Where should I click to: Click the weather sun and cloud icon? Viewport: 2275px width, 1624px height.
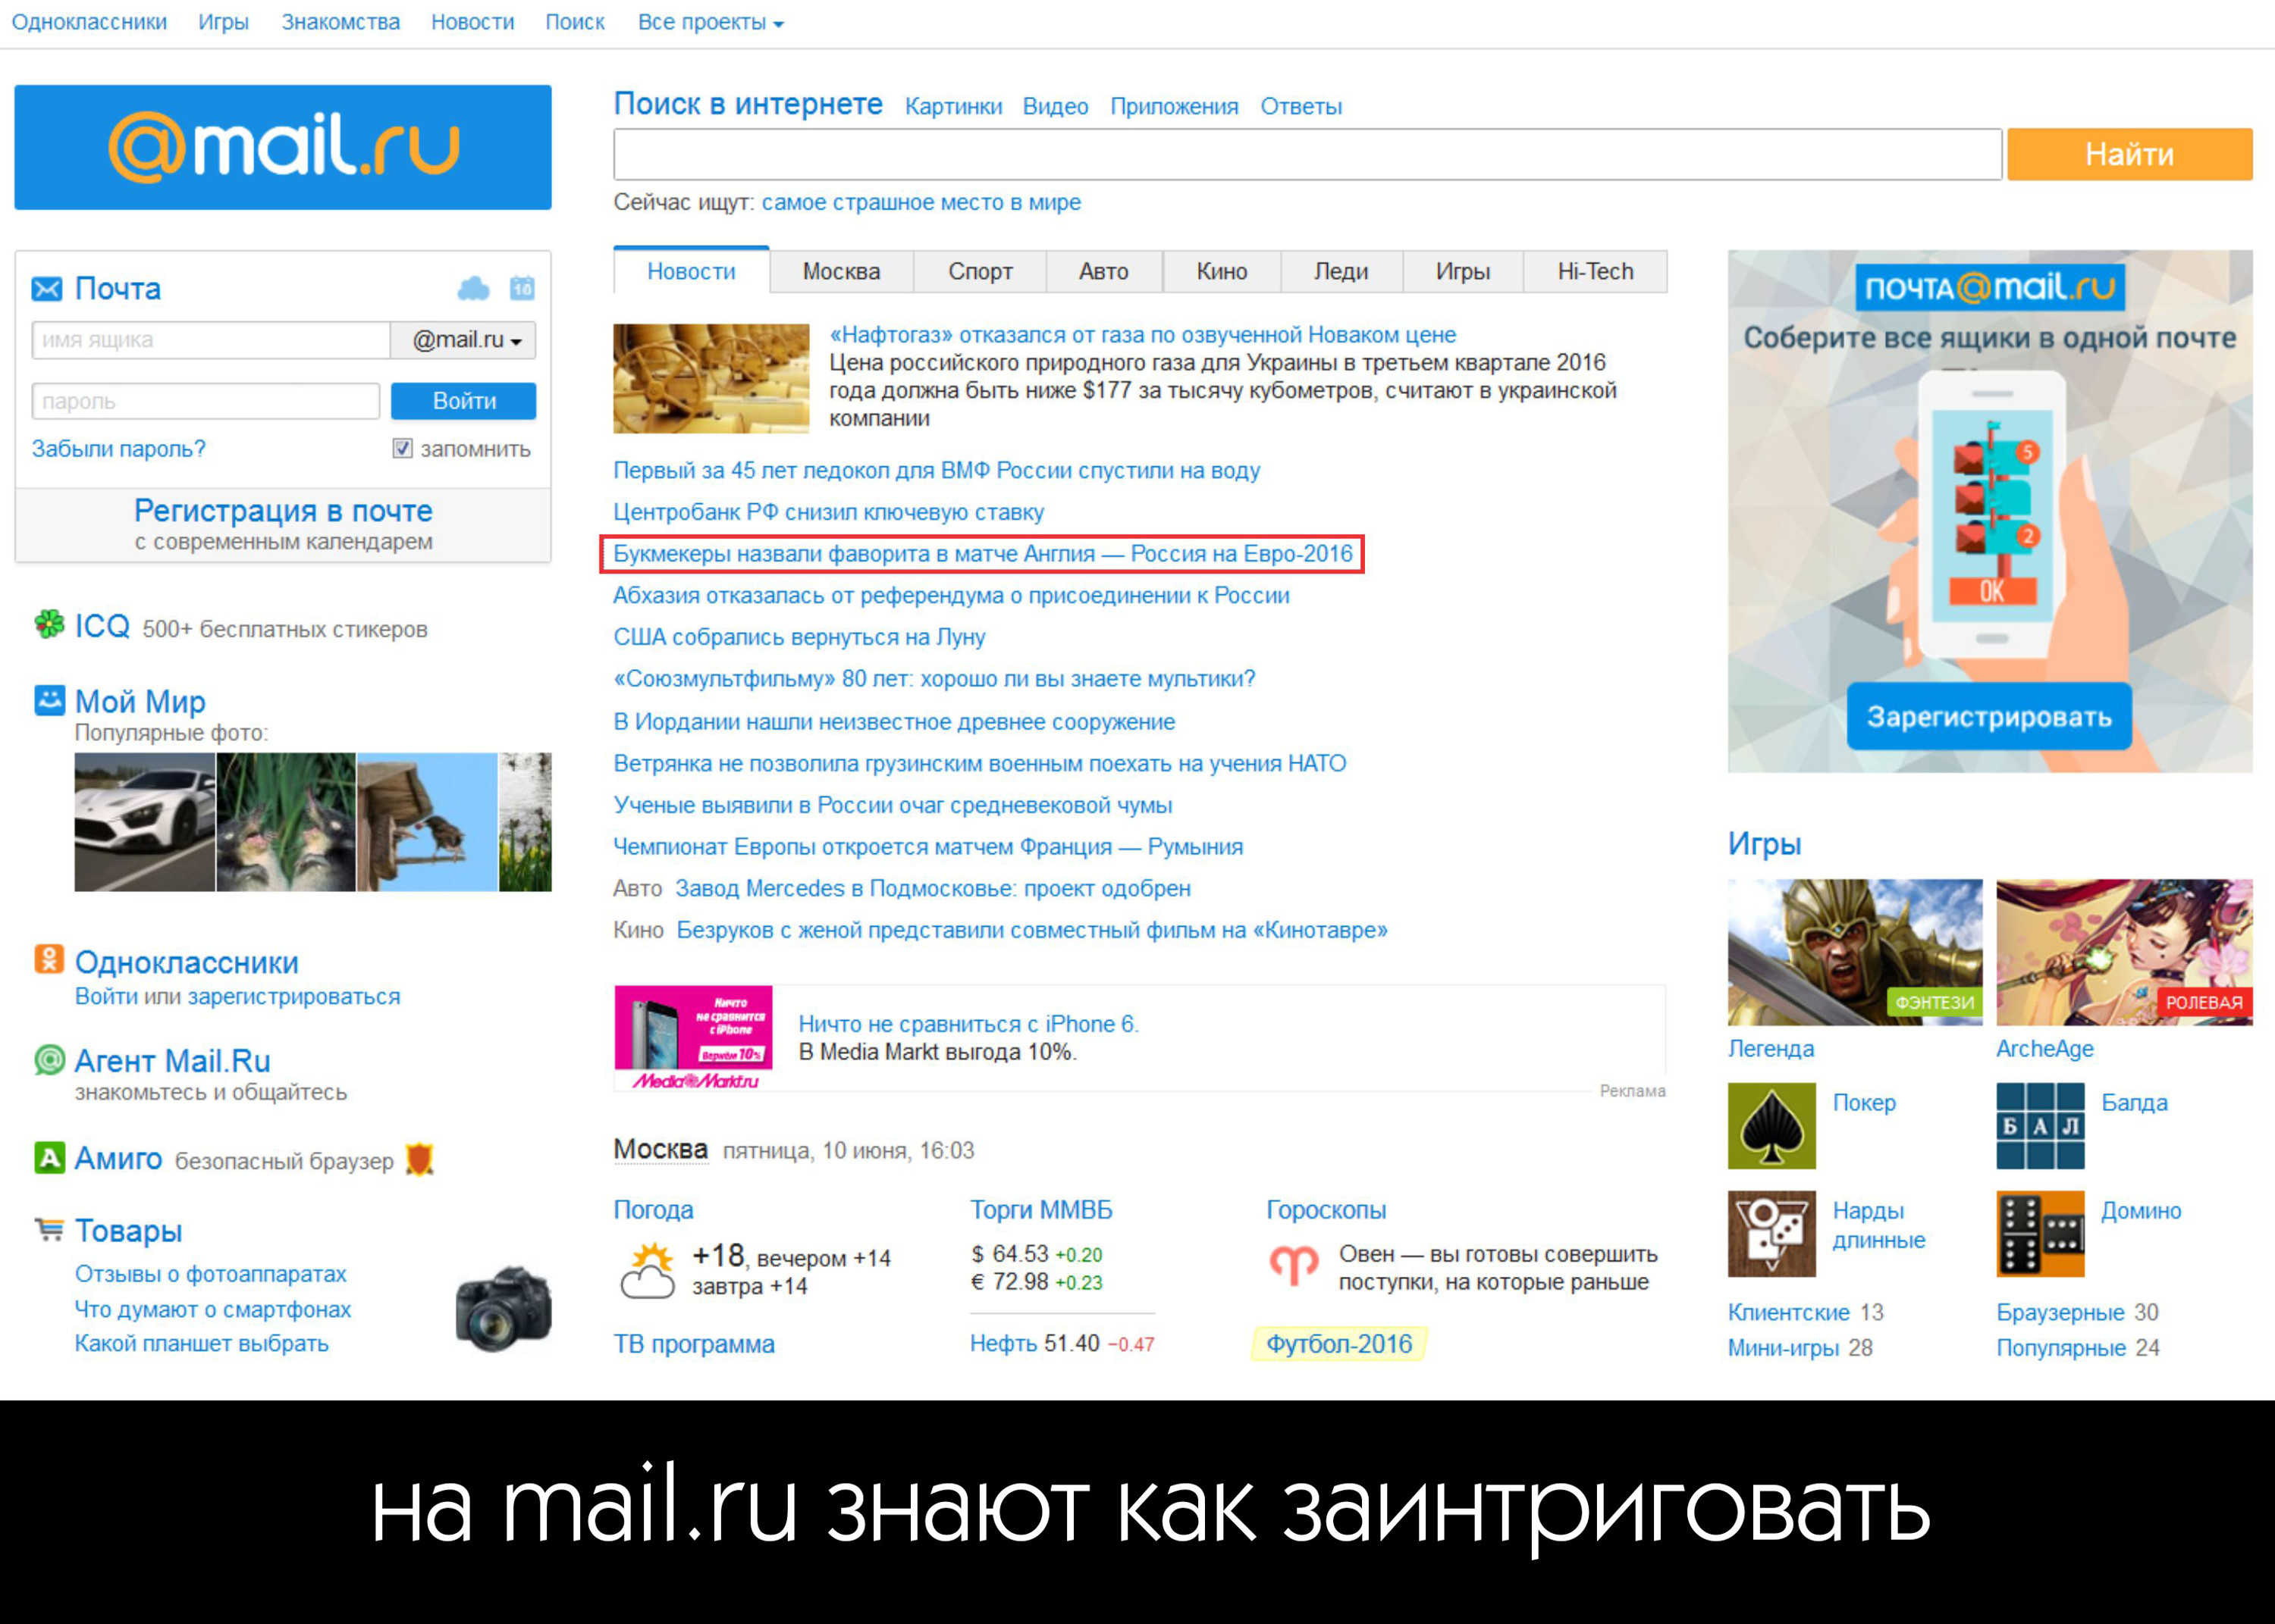pos(648,1270)
